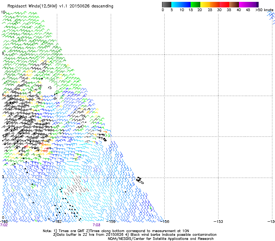Click the red 30-35 knots legend segment

pos(224,4)
